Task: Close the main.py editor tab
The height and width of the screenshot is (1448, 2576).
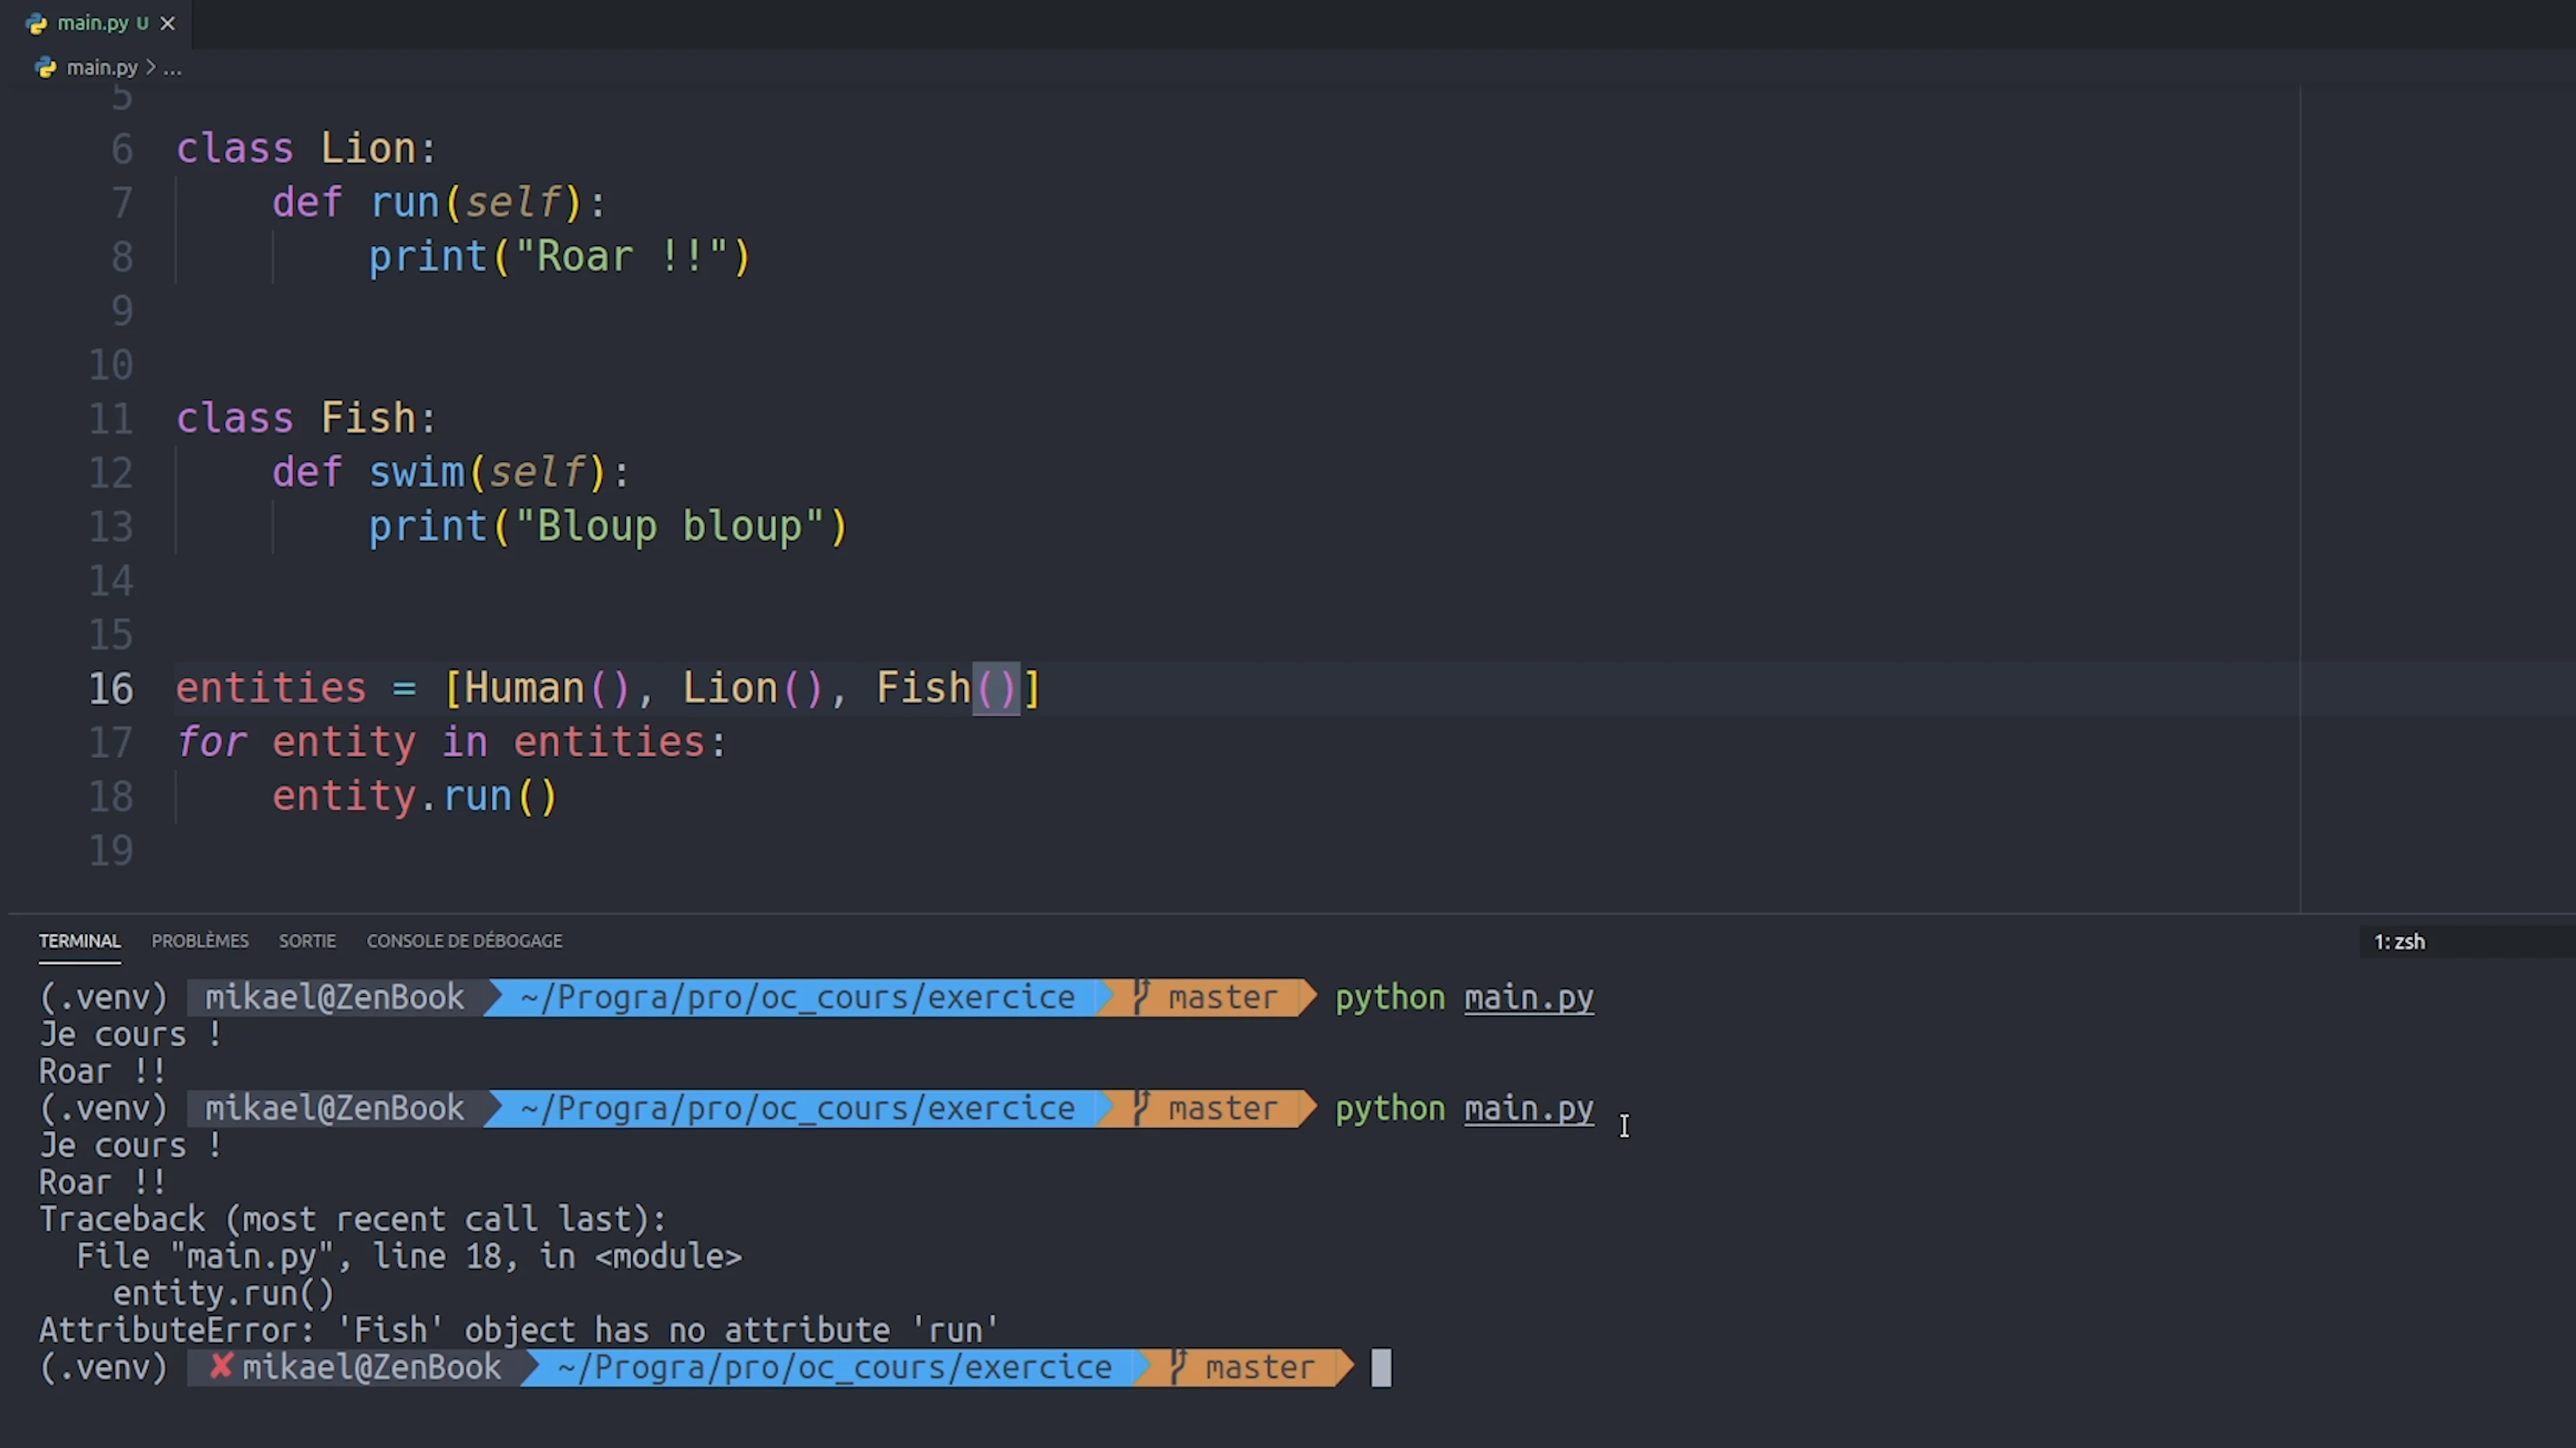Action: coord(168,23)
